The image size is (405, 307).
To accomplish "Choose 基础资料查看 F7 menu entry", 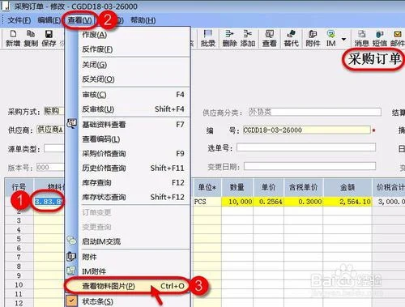I will click(127, 125).
